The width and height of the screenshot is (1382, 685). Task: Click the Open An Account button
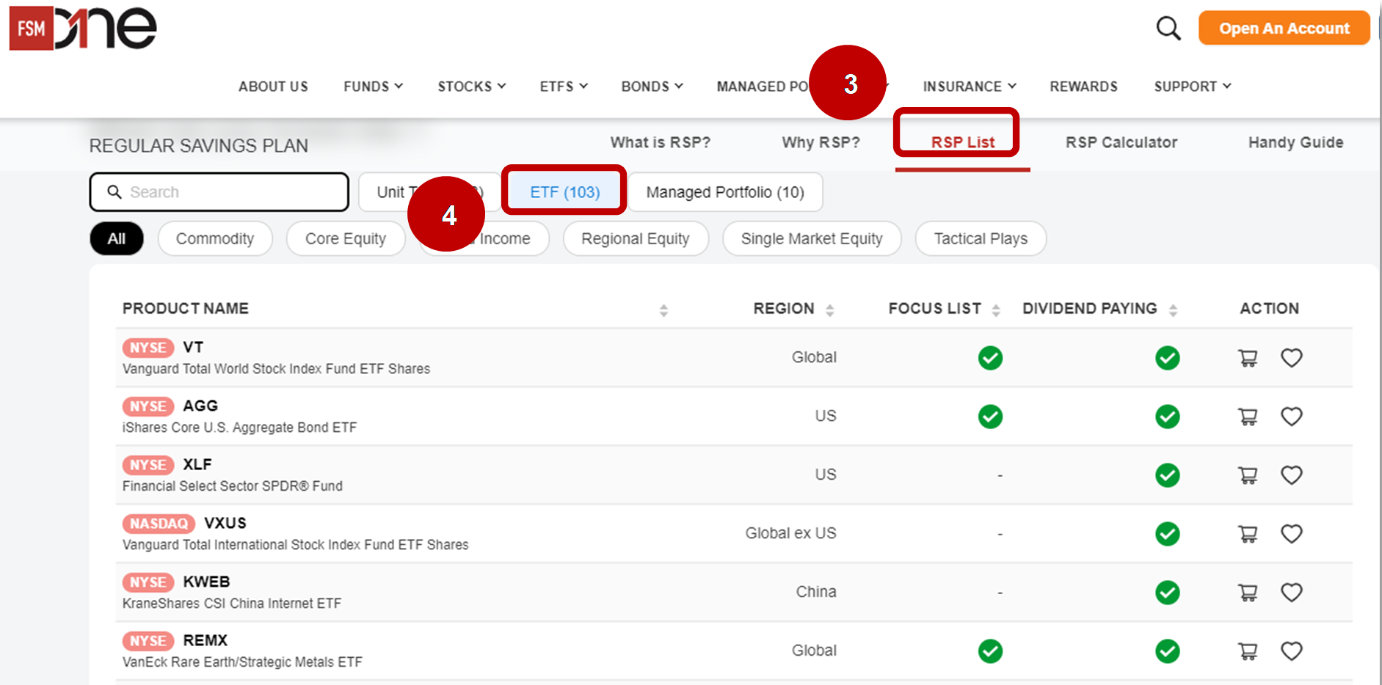click(1284, 28)
